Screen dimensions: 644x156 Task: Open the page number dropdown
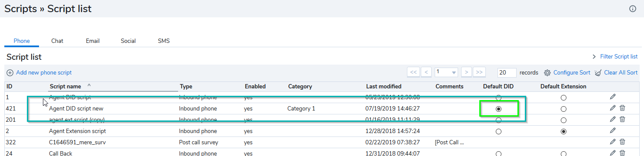click(447, 72)
